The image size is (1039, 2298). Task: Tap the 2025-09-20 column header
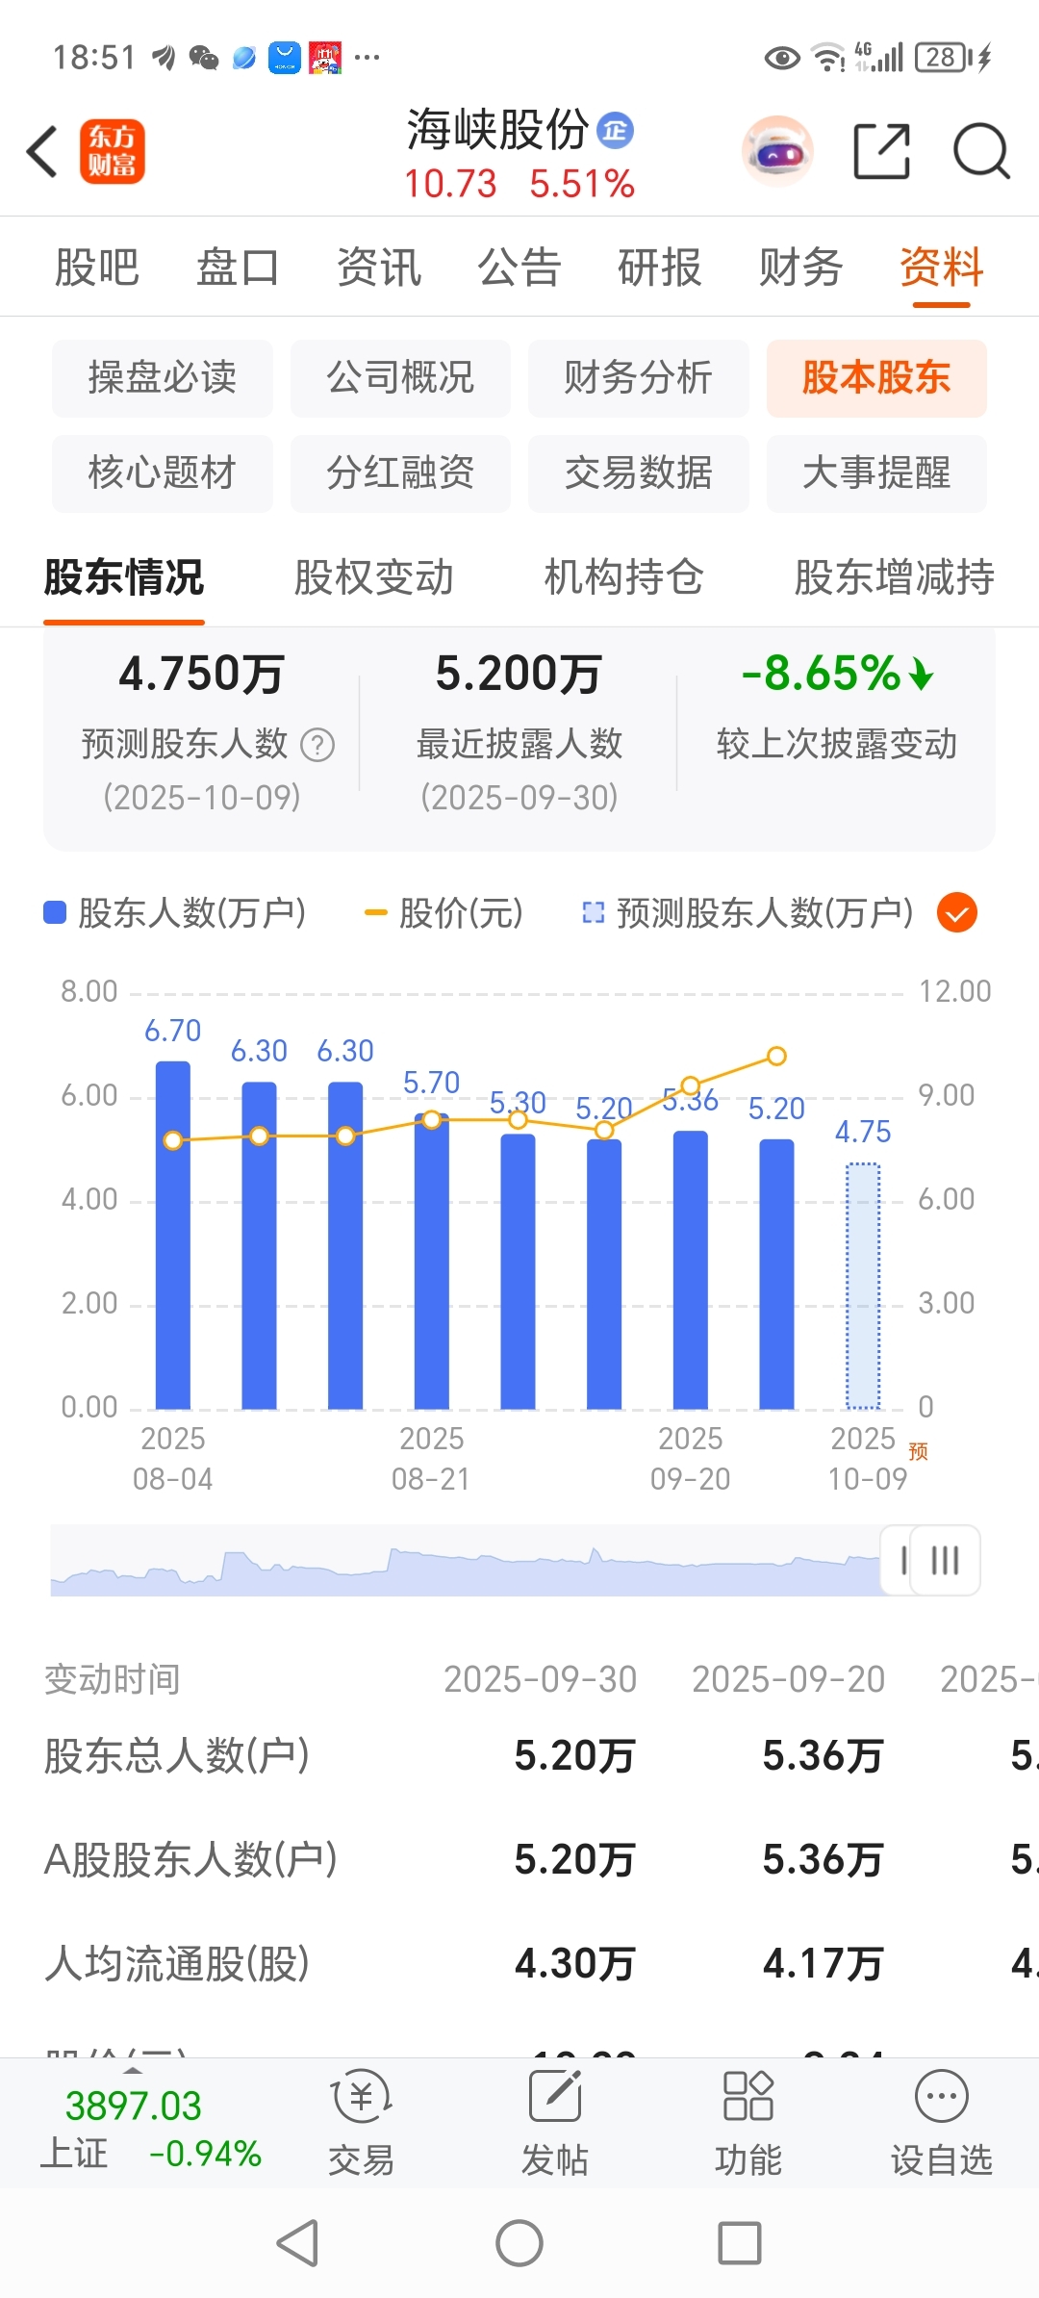tap(789, 1679)
